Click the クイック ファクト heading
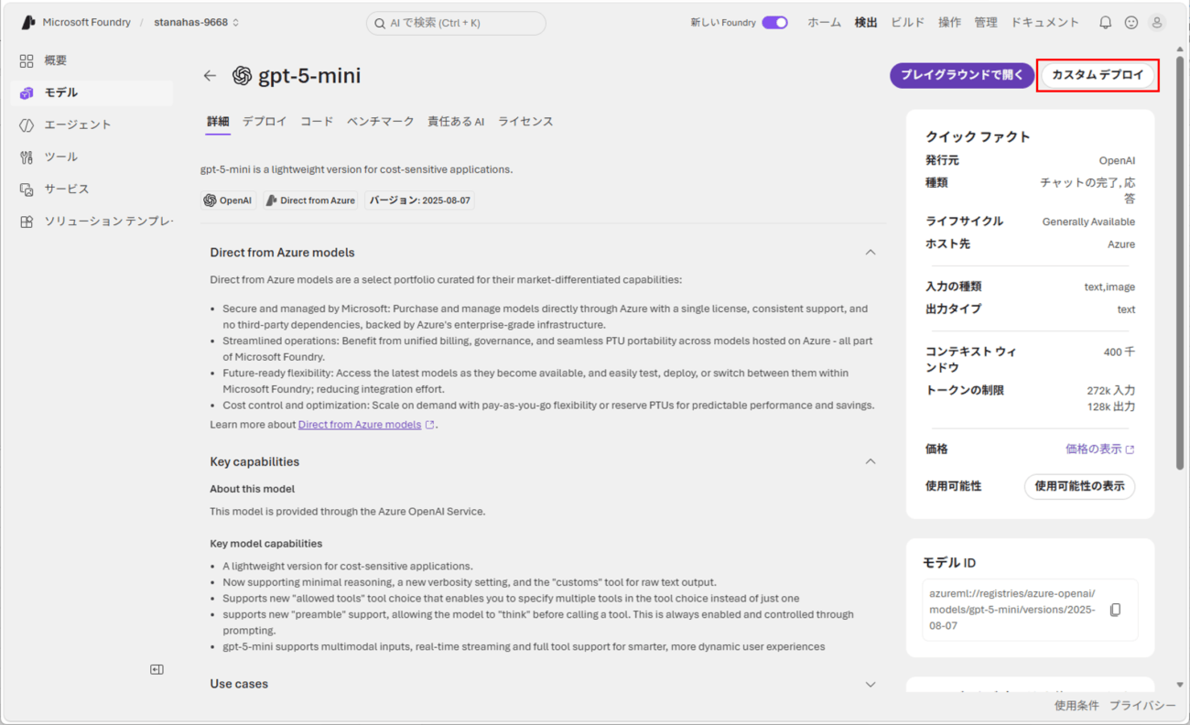1190x725 pixels. (x=978, y=136)
